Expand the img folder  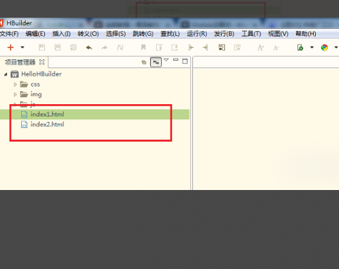tap(15, 94)
